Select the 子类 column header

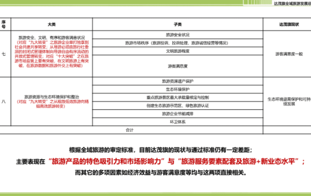(178, 24)
